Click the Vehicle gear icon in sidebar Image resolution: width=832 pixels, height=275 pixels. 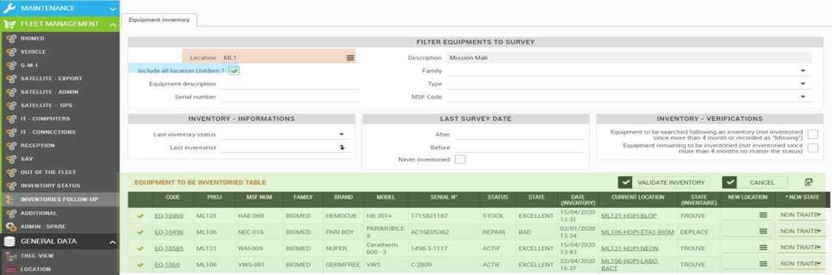tap(10, 52)
